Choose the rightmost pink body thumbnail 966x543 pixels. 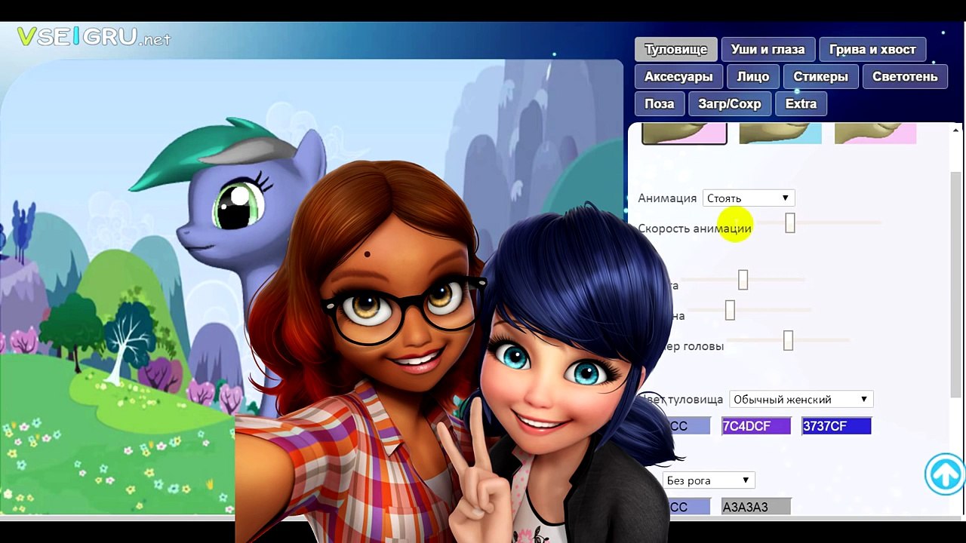[875, 133]
